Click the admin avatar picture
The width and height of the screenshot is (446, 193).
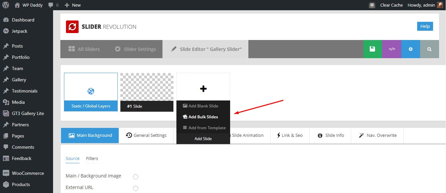click(440, 5)
